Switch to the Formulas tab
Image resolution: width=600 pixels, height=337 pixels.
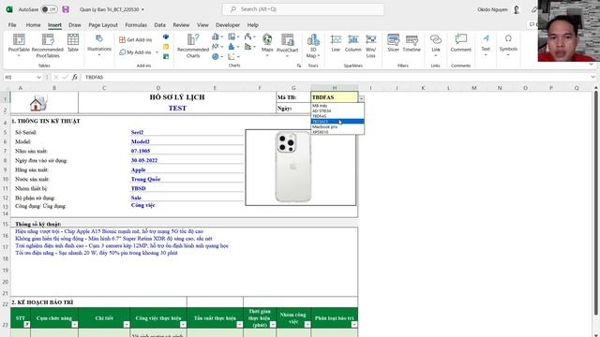click(x=136, y=25)
